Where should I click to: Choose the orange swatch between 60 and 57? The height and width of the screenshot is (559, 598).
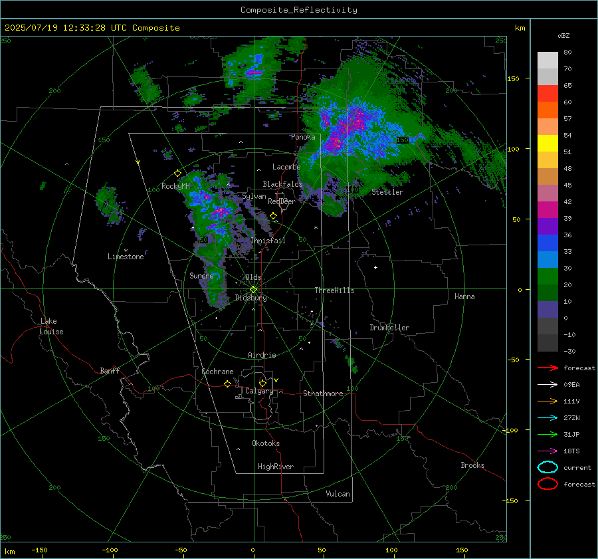point(548,110)
